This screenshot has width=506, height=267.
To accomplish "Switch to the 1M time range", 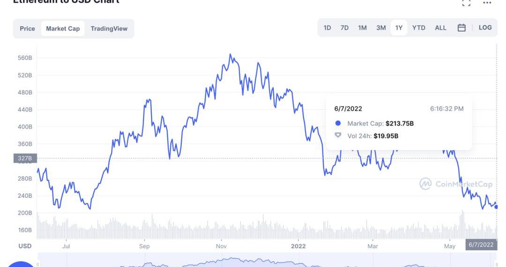I will tap(362, 28).
